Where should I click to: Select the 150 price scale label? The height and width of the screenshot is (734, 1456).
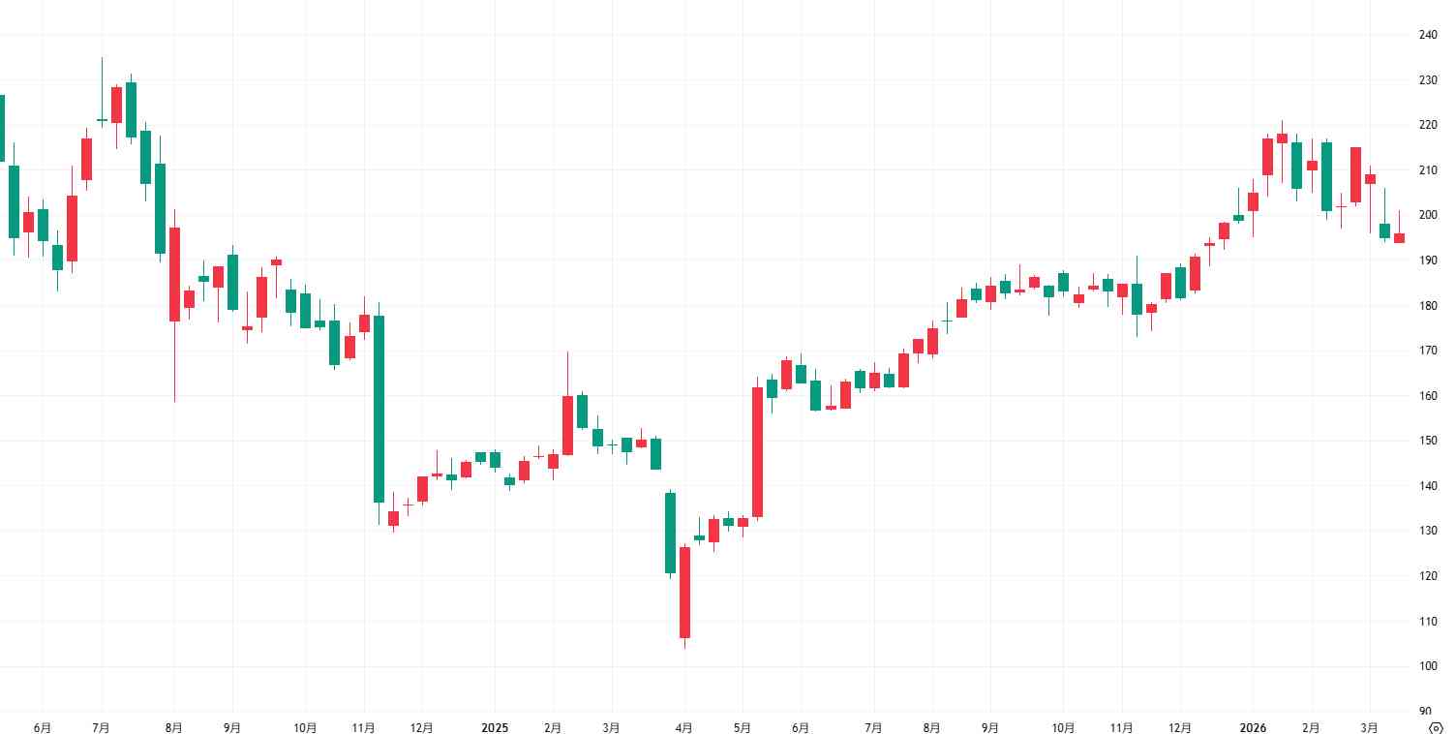1427,441
